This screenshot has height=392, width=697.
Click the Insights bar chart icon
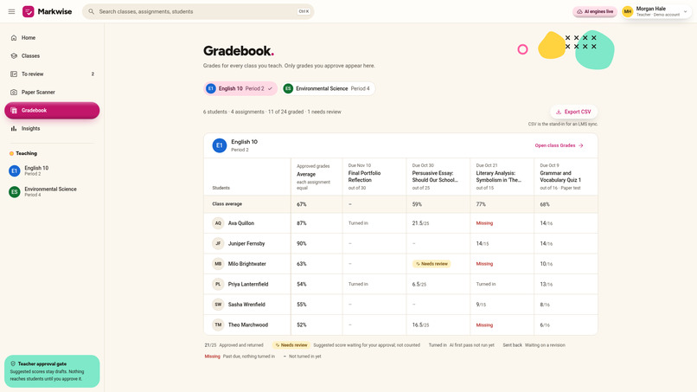pos(14,129)
